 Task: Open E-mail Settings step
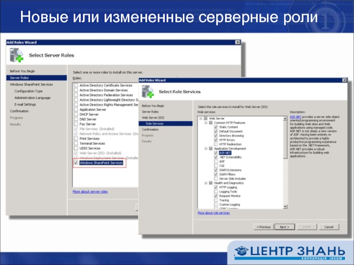click(25, 104)
